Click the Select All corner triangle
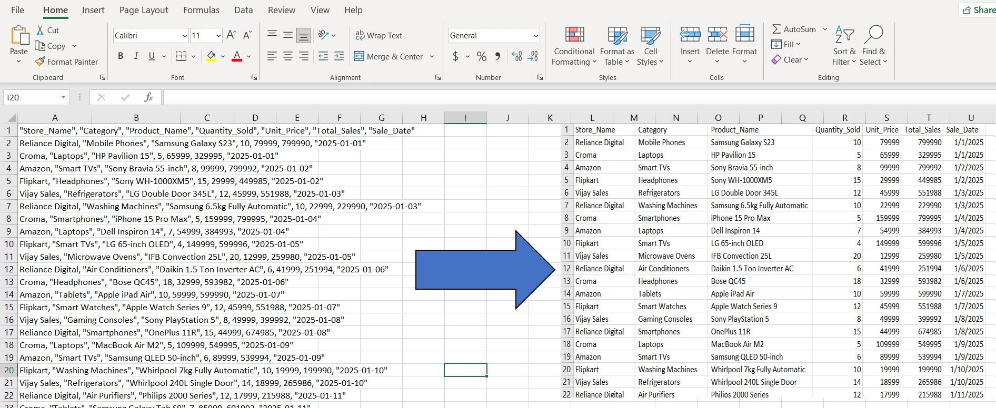The width and height of the screenshot is (996, 408). (11, 118)
